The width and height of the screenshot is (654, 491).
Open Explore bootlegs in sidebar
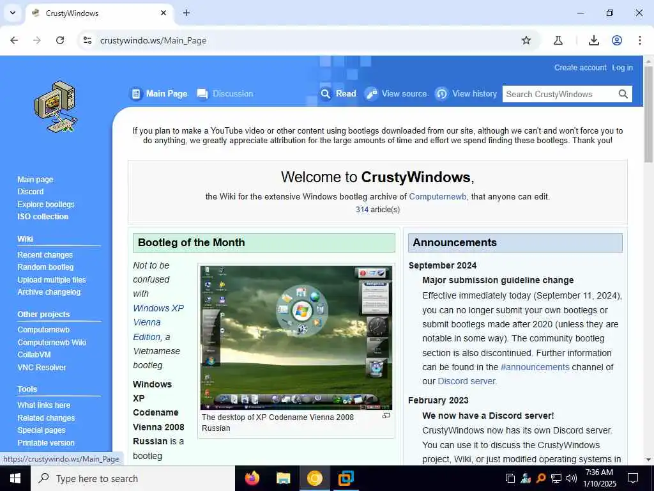tap(46, 204)
